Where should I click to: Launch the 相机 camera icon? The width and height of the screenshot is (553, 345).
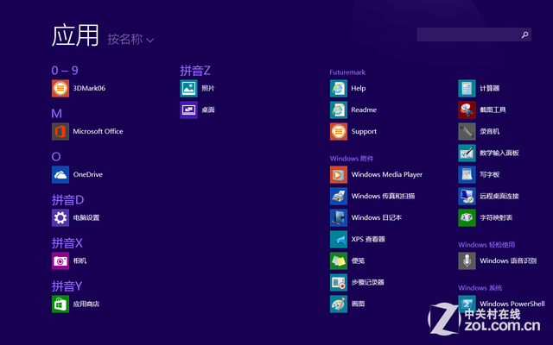(60, 260)
